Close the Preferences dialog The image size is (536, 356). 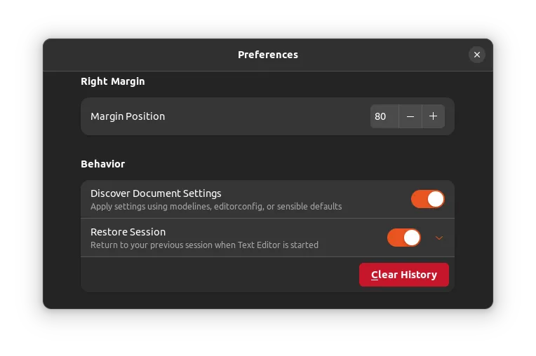tap(476, 55)
